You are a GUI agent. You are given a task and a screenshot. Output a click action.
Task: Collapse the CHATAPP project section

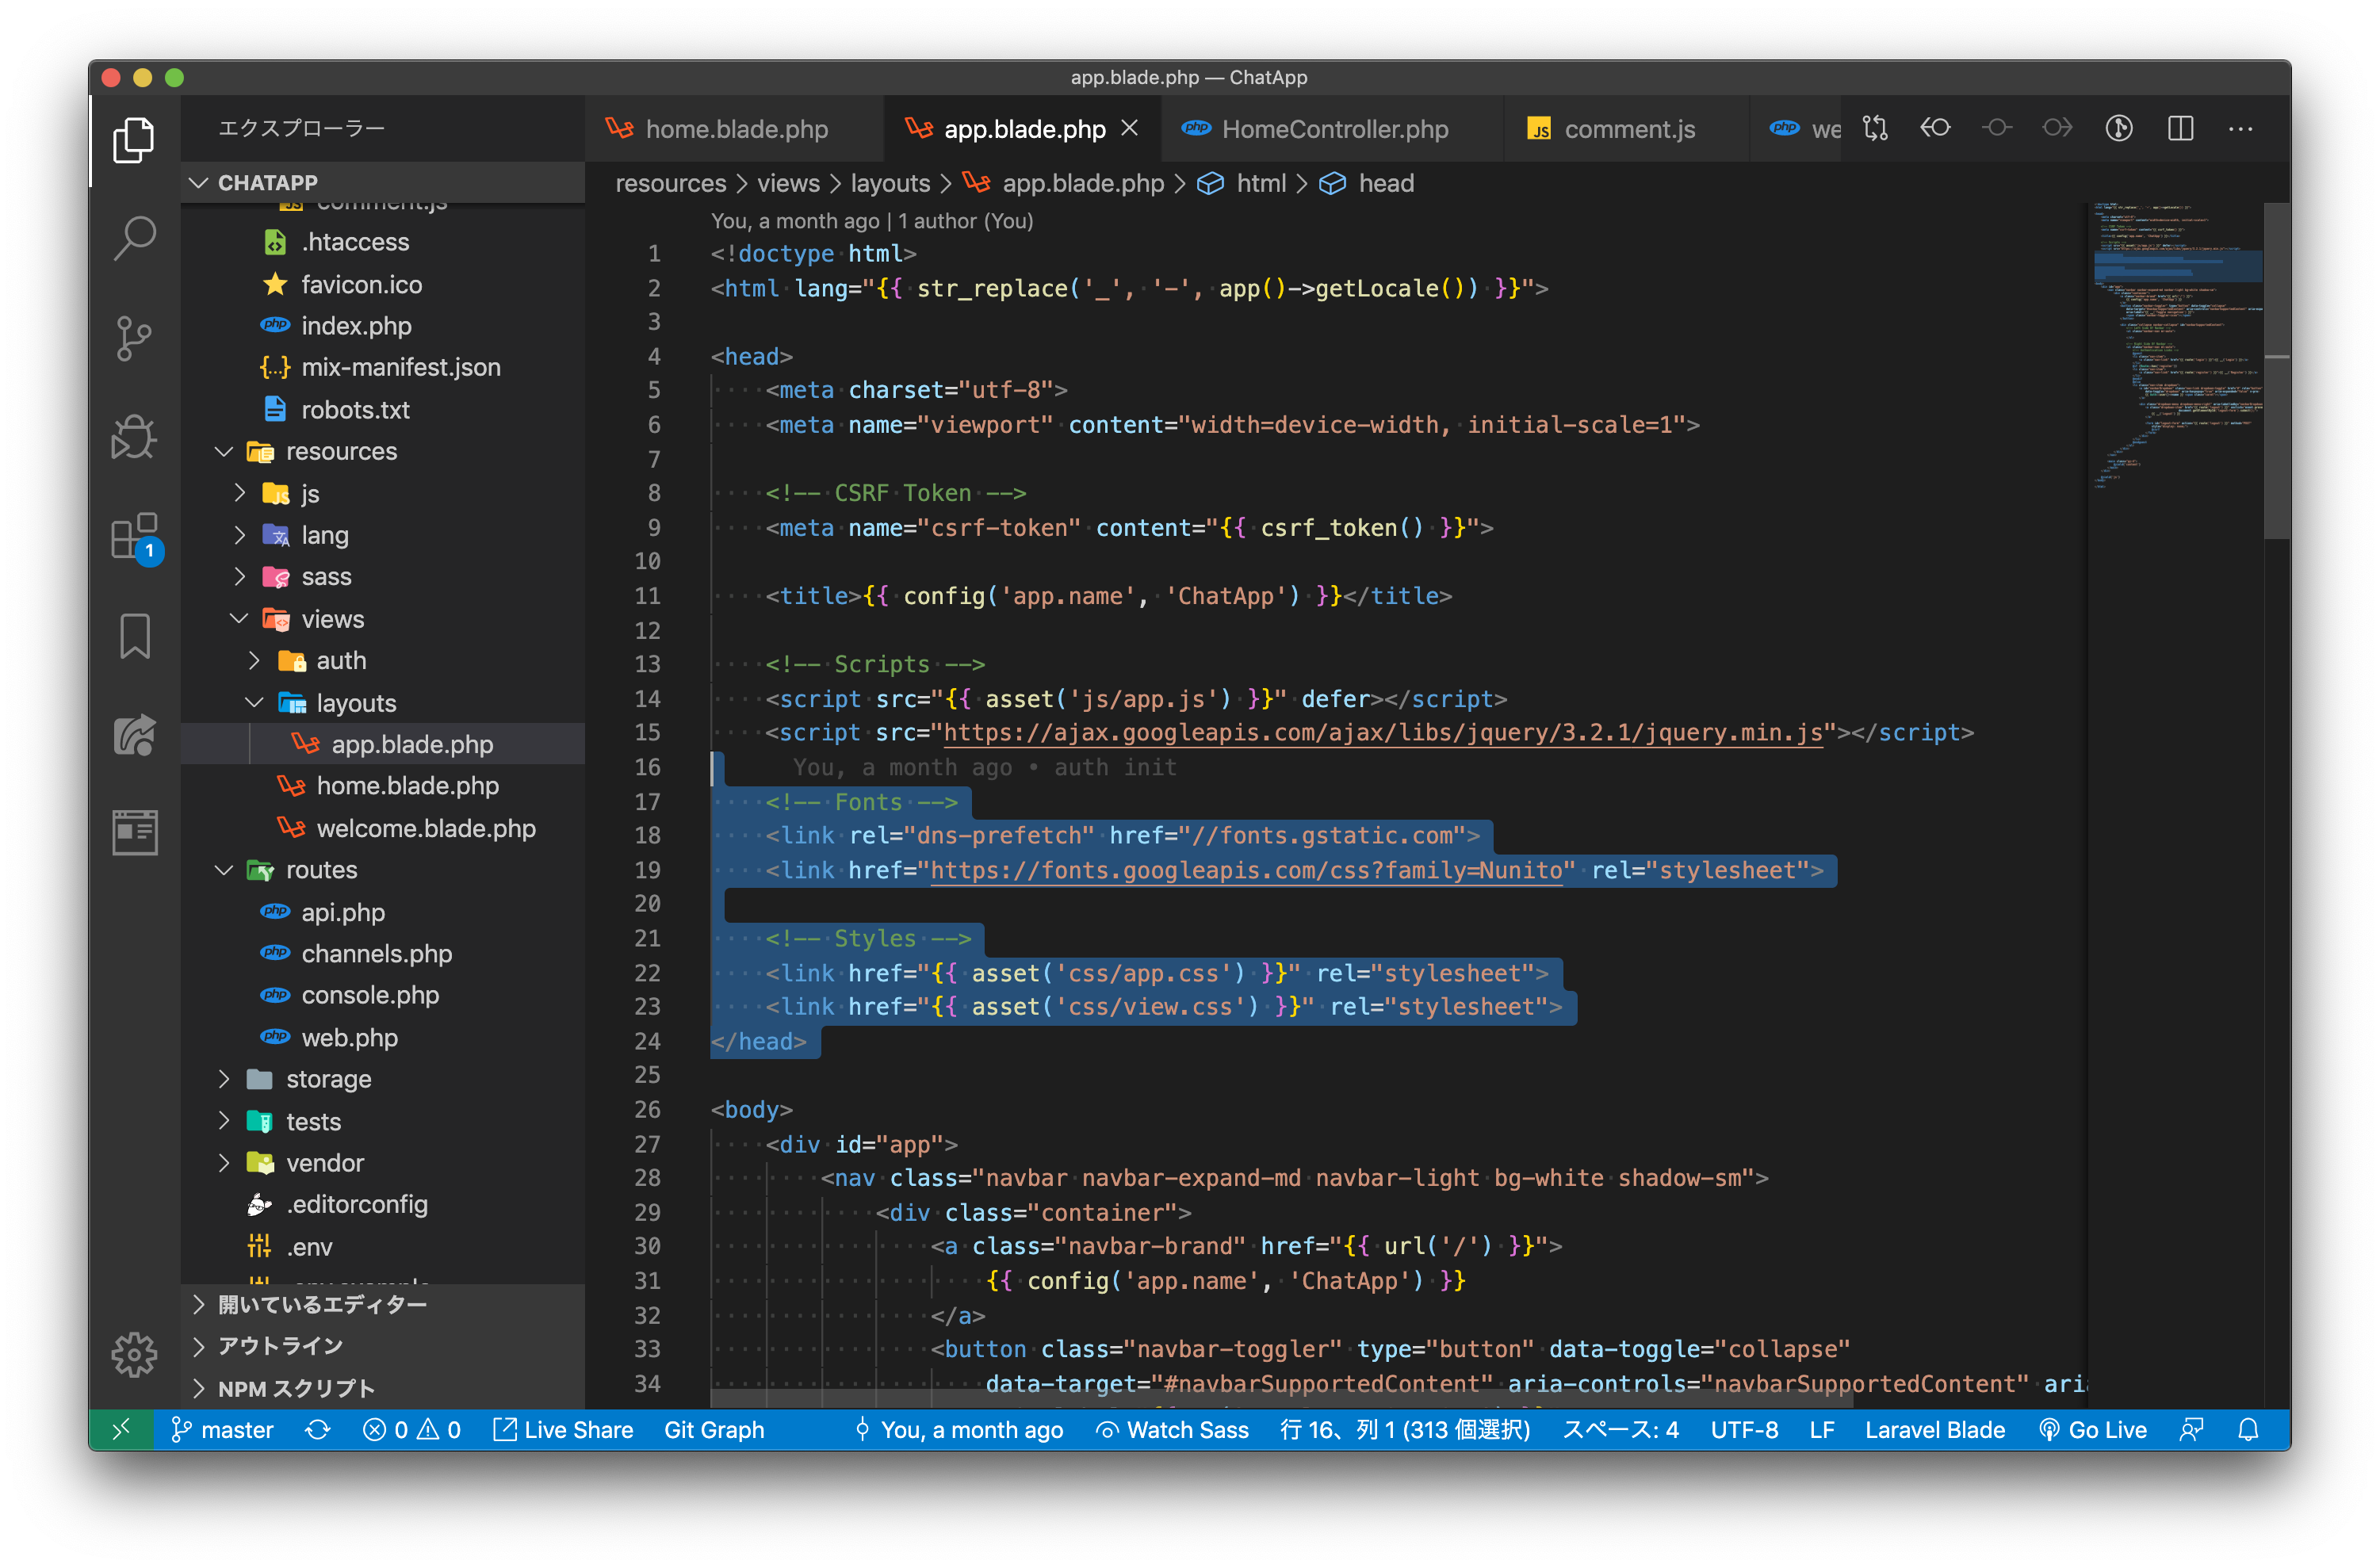(384, 183)
